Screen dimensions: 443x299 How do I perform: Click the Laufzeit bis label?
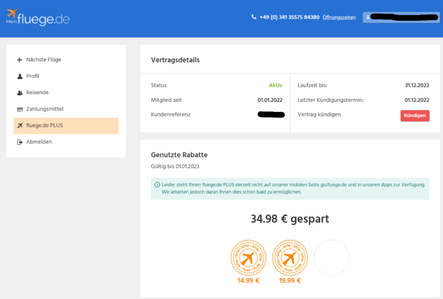312,85
